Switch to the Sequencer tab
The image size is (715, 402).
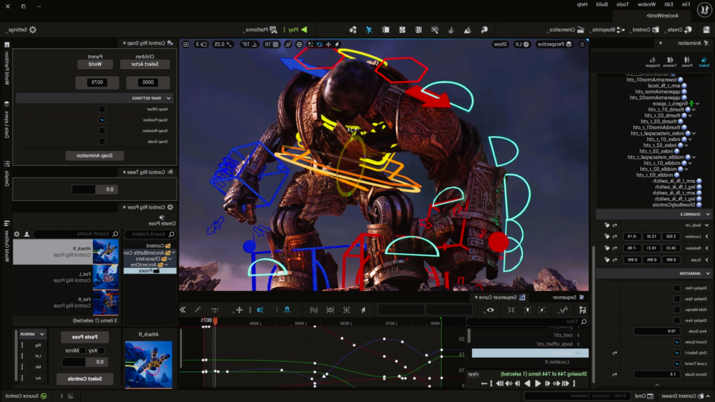coord(568,297)
